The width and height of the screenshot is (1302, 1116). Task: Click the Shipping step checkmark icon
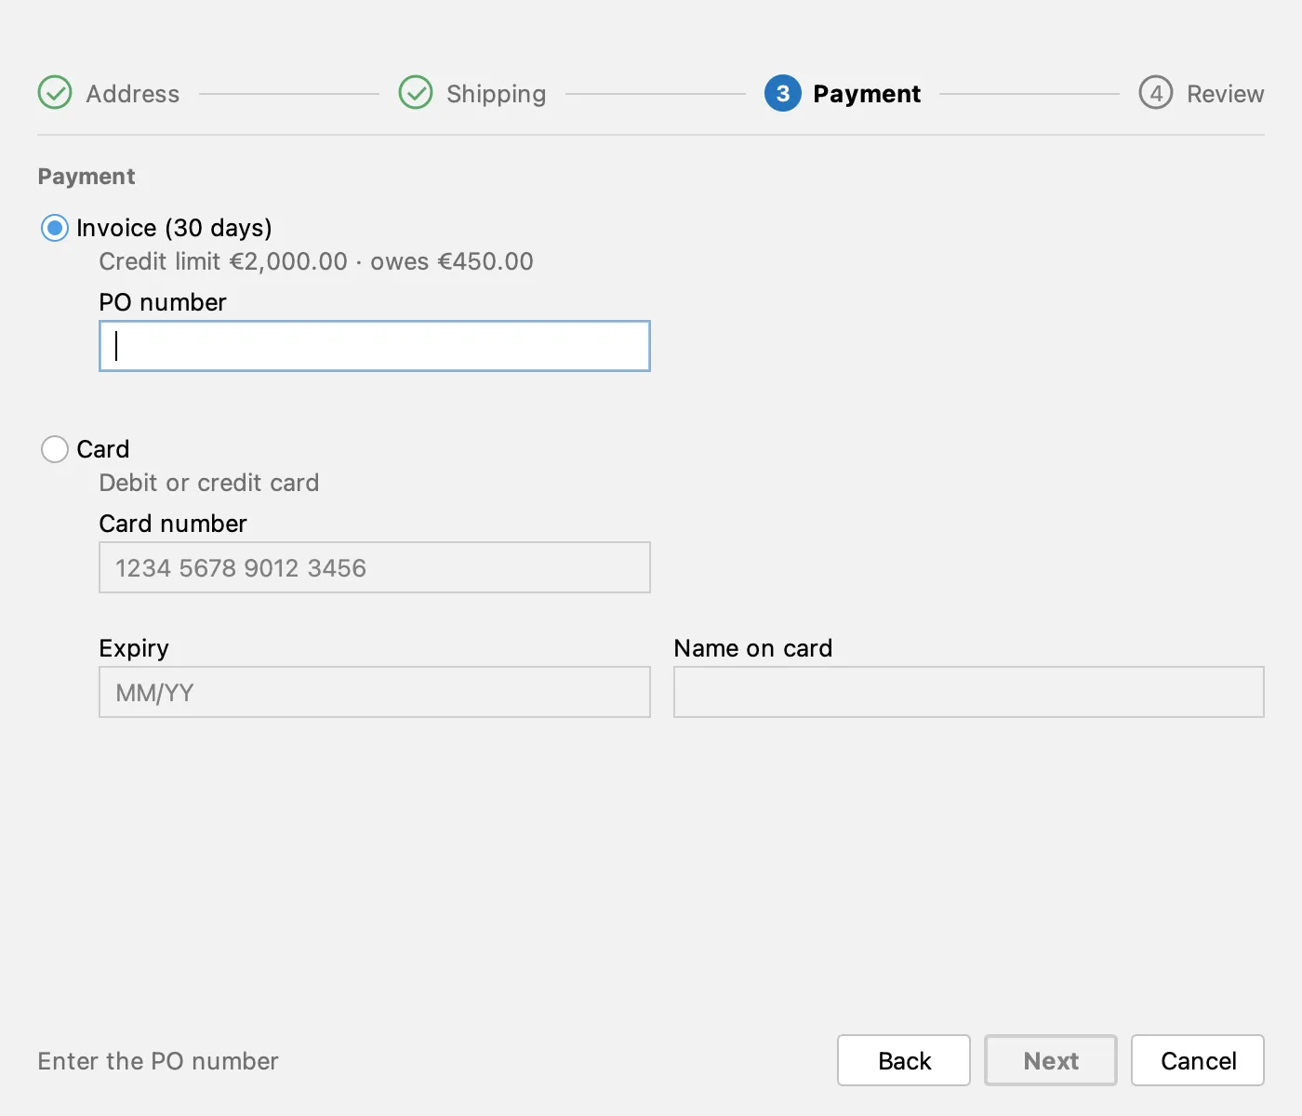[416, 93]
